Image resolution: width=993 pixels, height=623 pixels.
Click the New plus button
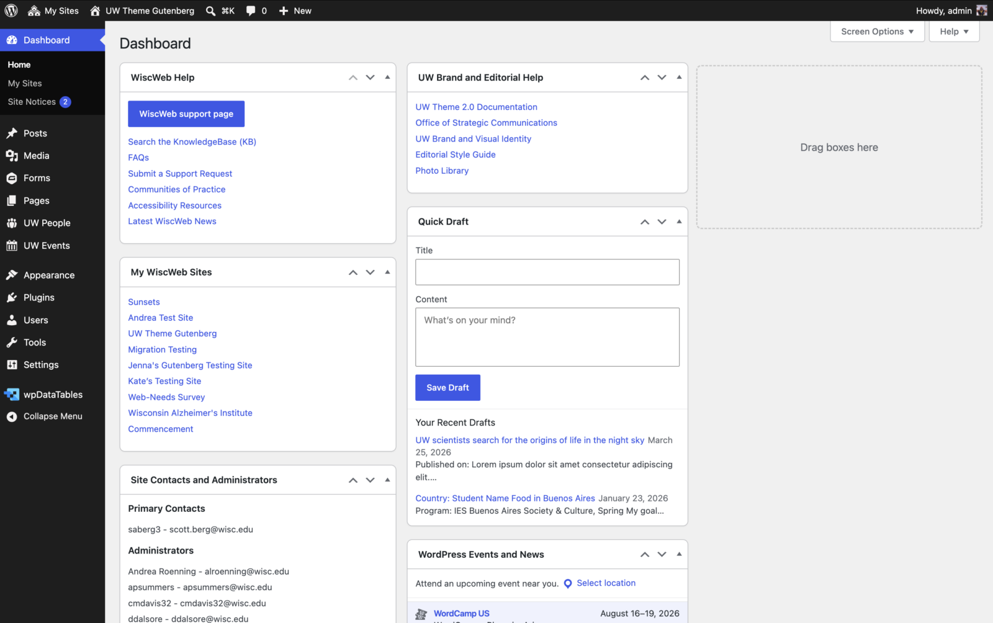[295, 11]
